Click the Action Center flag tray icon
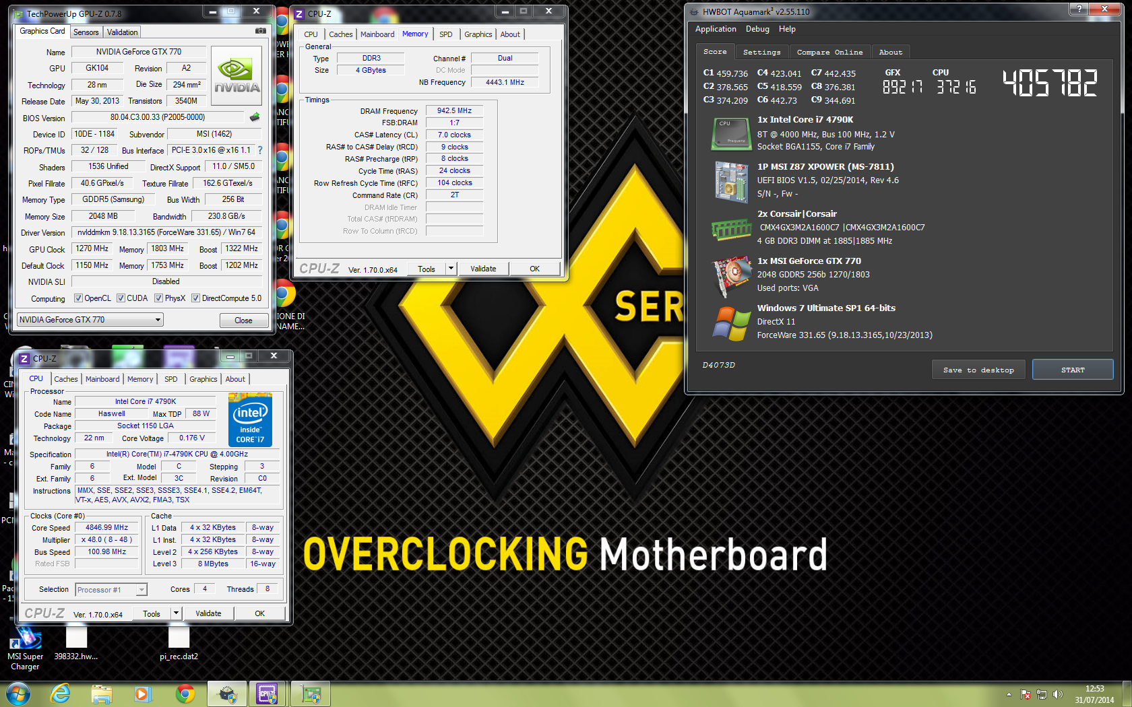The width and height of the screenshot is (1132, 707). [x=1026, y=694]
